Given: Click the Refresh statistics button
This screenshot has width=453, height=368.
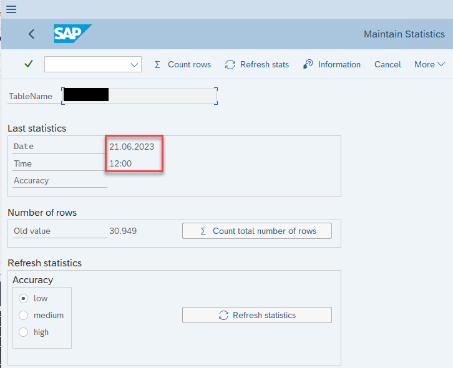Looking at the screenshot, I should point(257,315).
